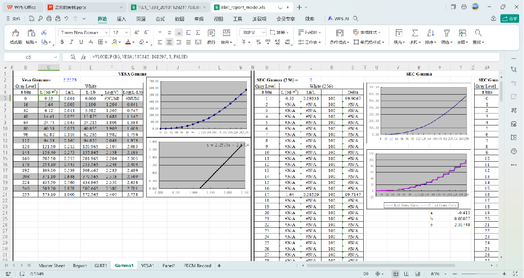Click the horizontal scrollbar
Screen dimensions: 524x278
click(x=381, y=266)
